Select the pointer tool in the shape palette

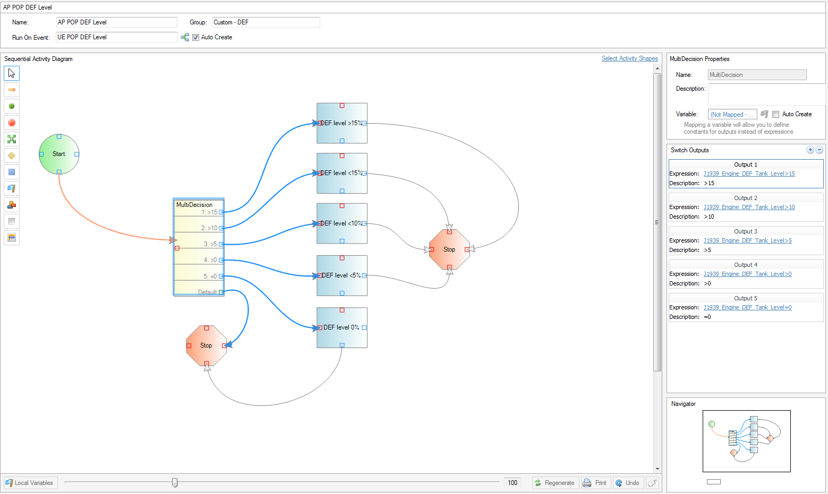(12, 73)
